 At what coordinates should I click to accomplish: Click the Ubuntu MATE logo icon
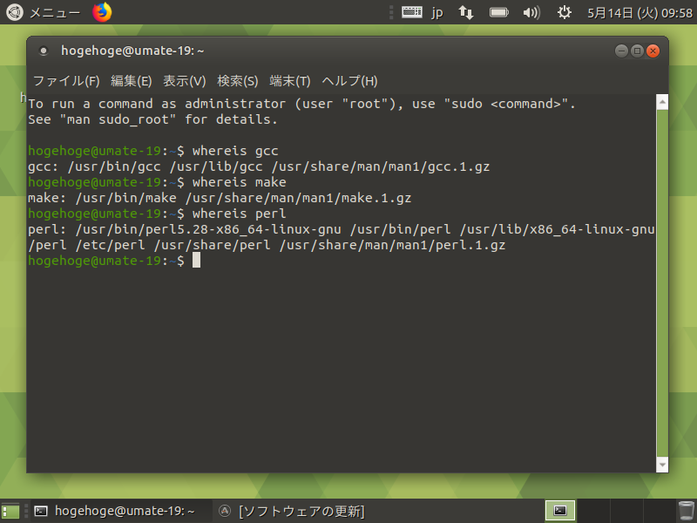[x=15, y=12]
